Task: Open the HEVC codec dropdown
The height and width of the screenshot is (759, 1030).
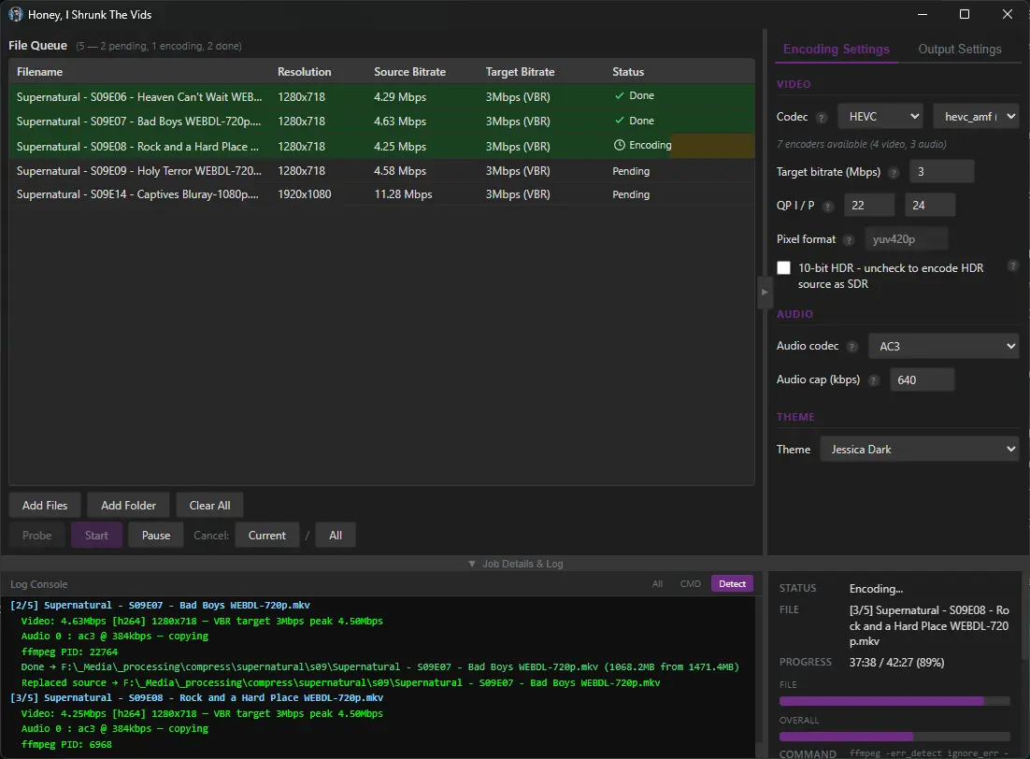Action: point(880,117)
